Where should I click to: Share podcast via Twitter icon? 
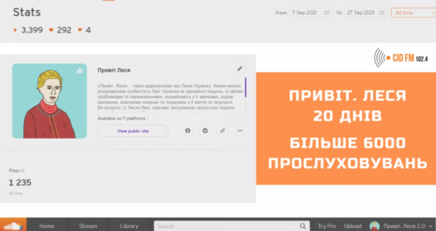(205, 131)
